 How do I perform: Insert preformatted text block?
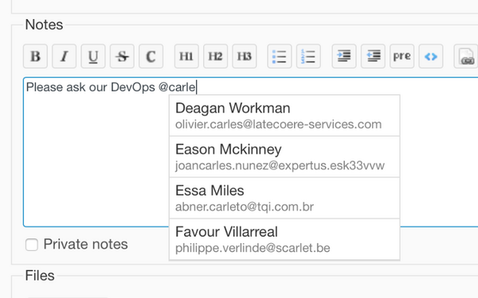click(402, 56)
